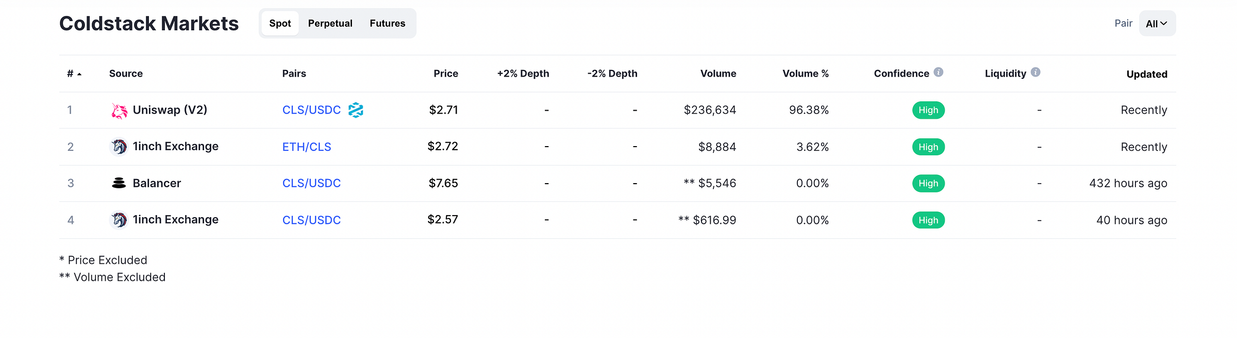Click the 1inch Exchange name in row 2
This screenshot has height=338, width=1237.
[x=176, y=147]
